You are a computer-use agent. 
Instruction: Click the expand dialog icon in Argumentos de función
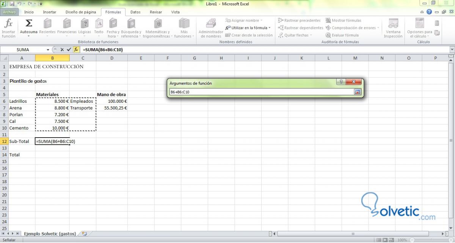pyautogui.click(x=357, y=92)
